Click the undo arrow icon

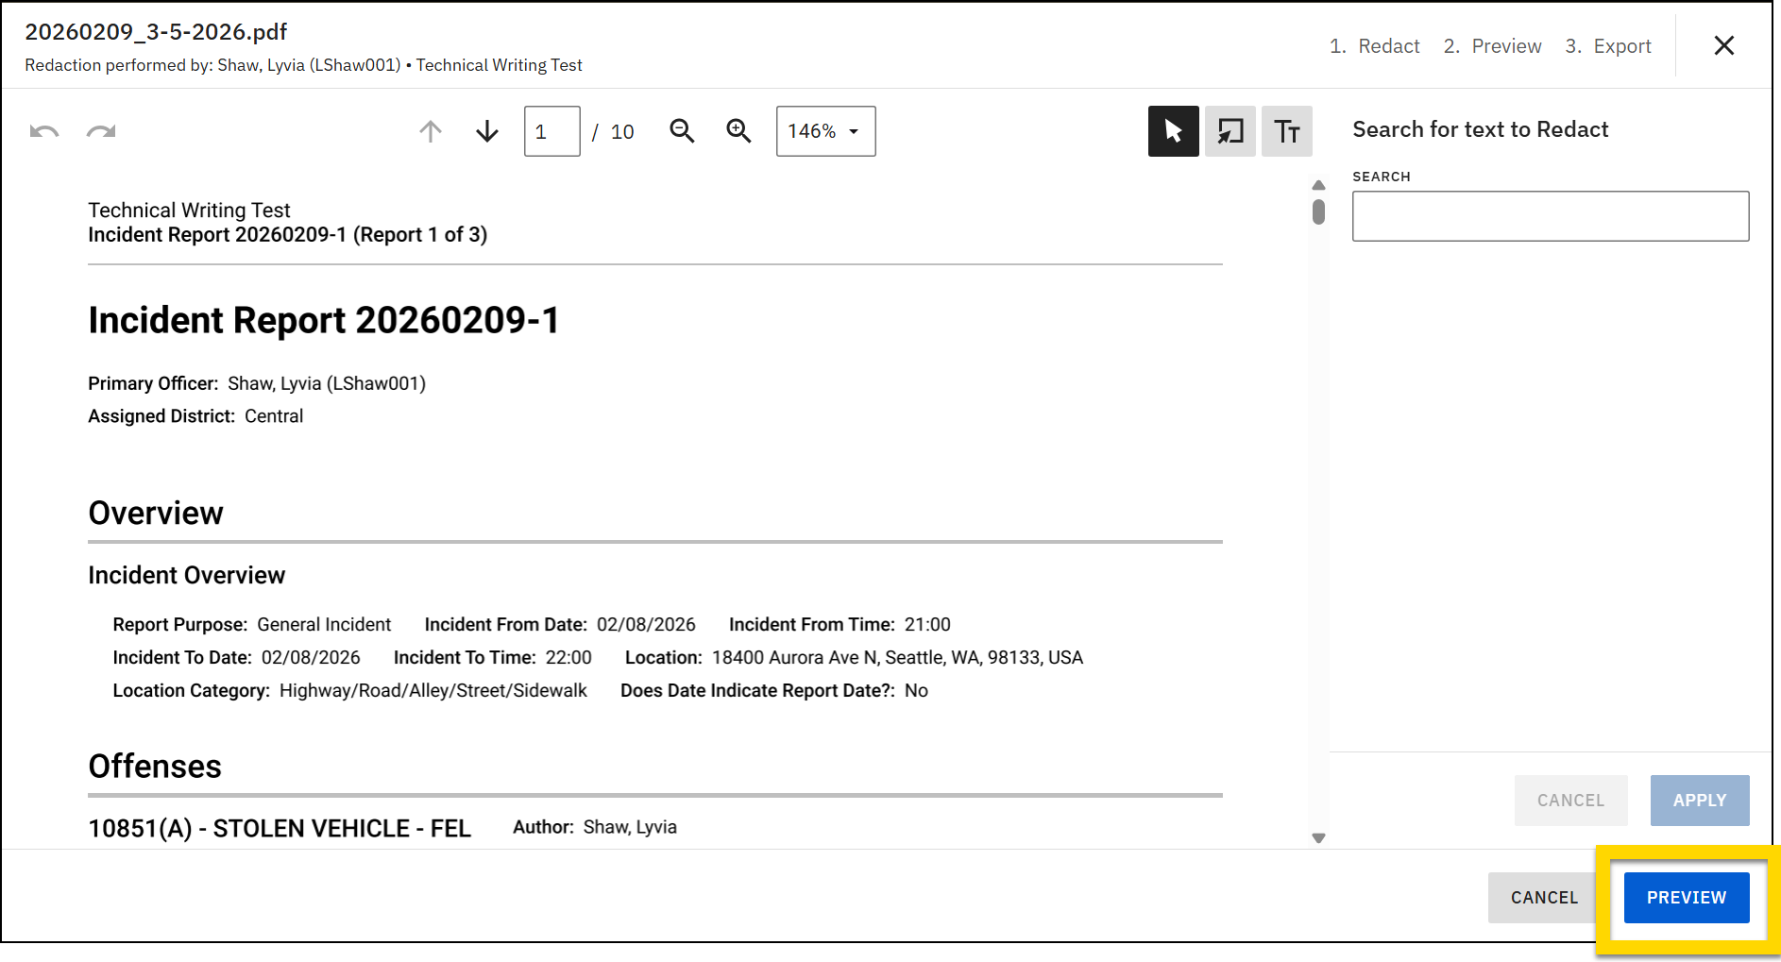pyautogui.click(x=44, y=131)
